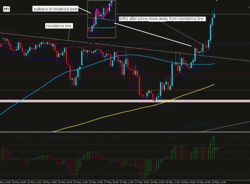Open the inset pullback pattern thumbnail
The height and width of the screenshot is (184, 250).
tap(102, 19)
